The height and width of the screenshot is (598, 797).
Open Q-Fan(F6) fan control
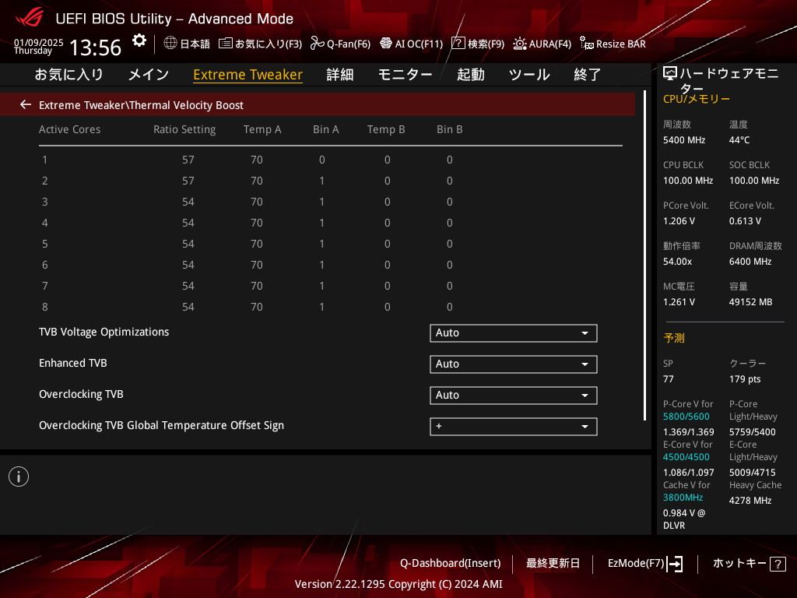point(340,44)
